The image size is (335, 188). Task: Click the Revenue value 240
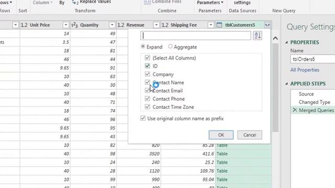pos(155,162)
